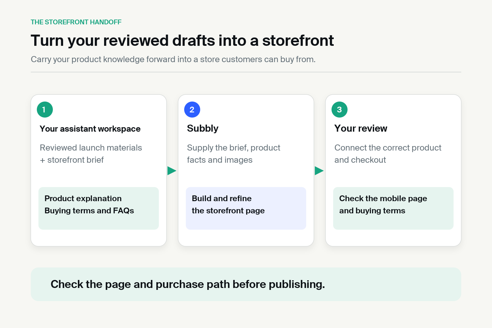Select 'Your assistant workspace' card title
The width and height of the screenshot is (492, 328).
(90, 129)
